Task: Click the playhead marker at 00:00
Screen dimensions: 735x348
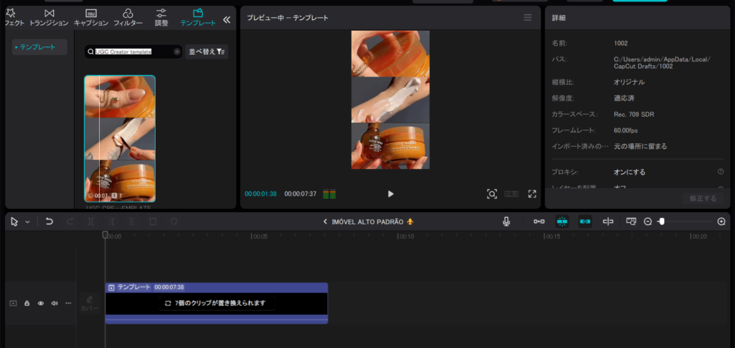Action: [x=105, y=235]
